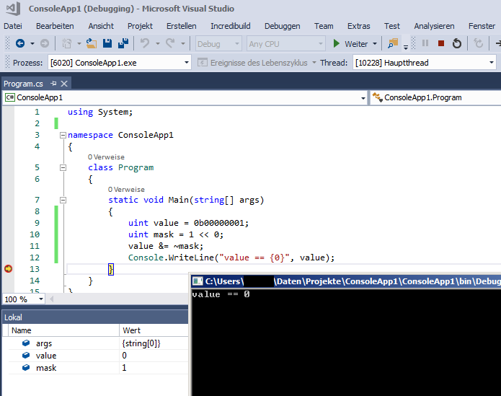Click the Restart debugging icon
The width and height of the screenshot is (501, 396).
(x=457, y=43)
